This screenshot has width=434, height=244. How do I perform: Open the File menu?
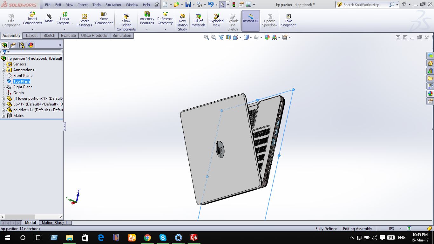pos(48,5)
